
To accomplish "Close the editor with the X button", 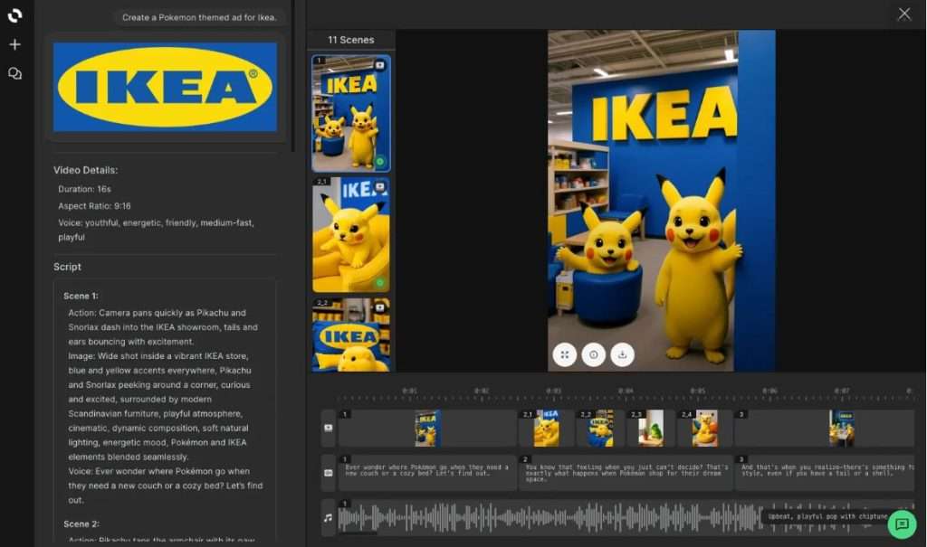I will coord(904,14).
